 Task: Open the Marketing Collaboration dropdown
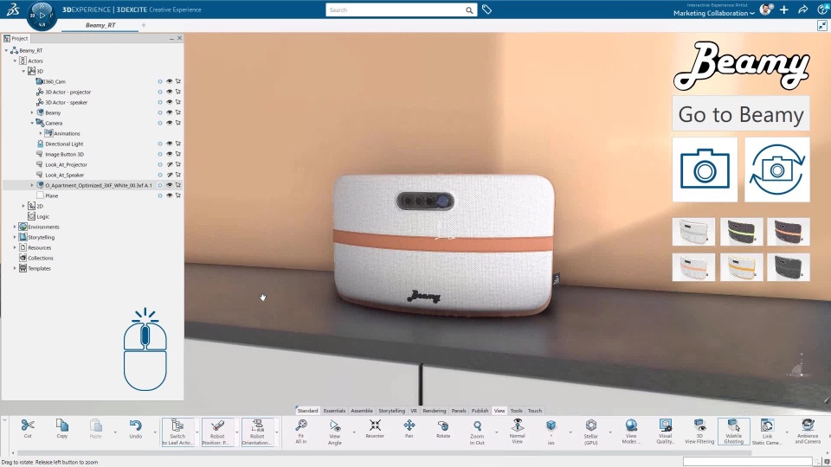coord(714,13)
